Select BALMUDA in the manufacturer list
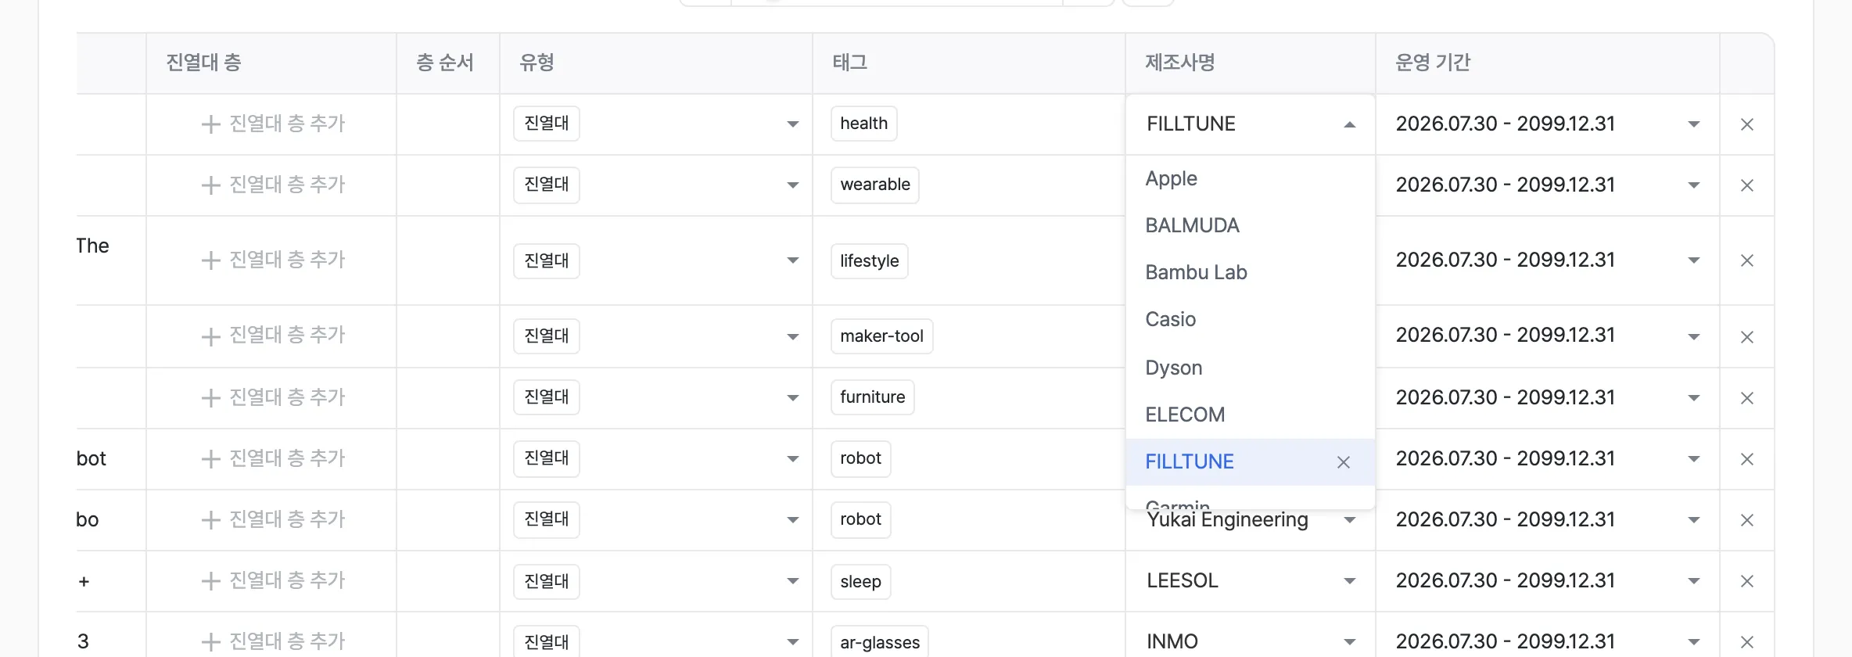The height and width of the screenshot is (657, 1852). click(x=1250, y=225)
